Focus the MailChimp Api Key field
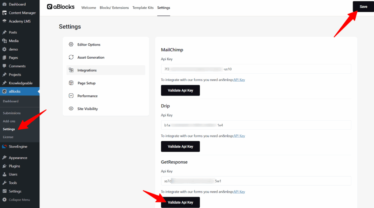374x208 pixels. (256, 69)
